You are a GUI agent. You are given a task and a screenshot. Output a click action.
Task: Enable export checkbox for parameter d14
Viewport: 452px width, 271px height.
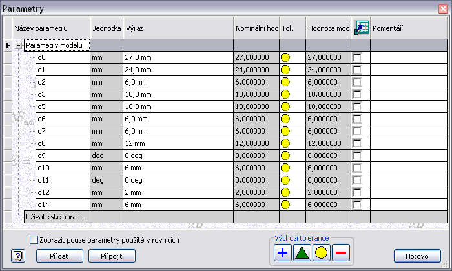coord(357,205)
